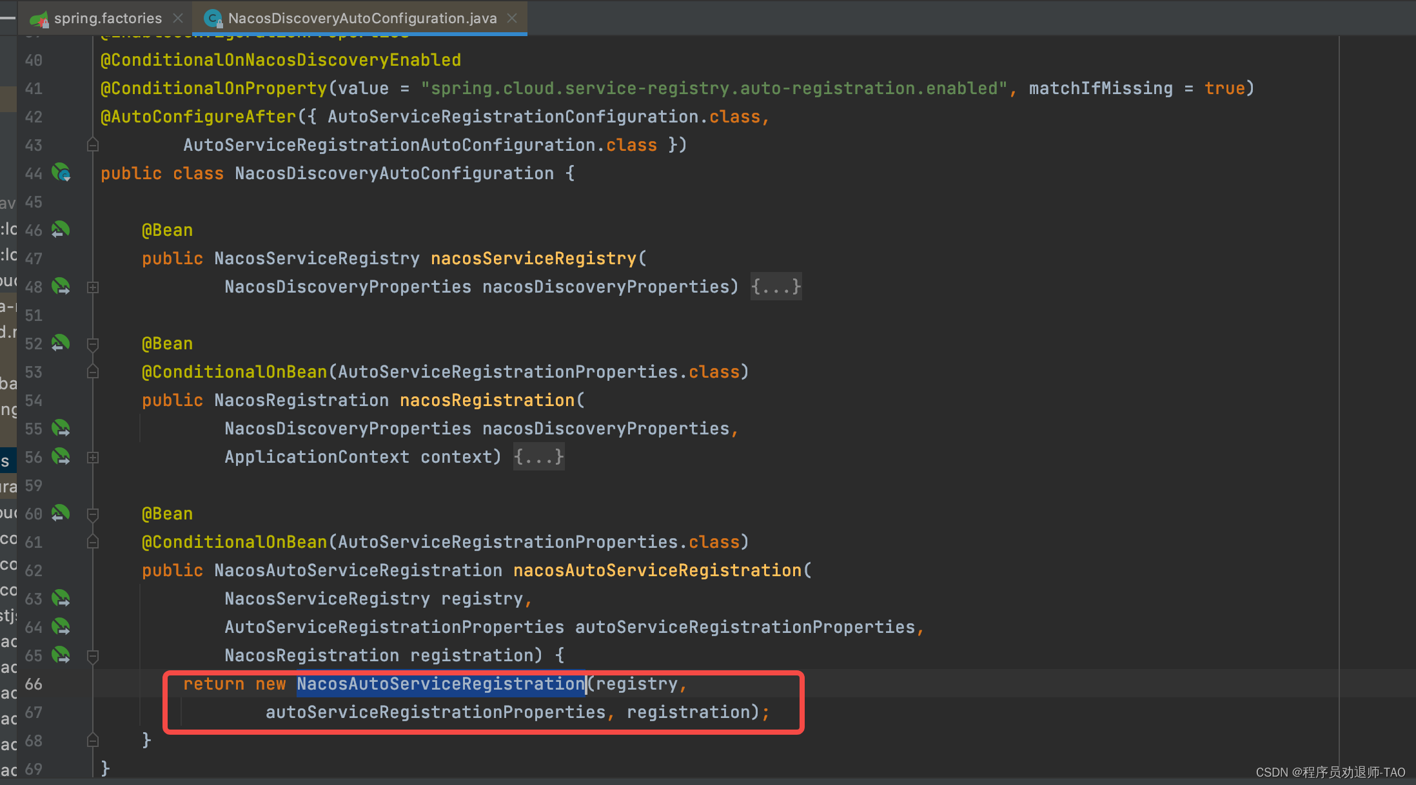Click the Spring bean gutter icon on line 60
The width and height of the screenshot is (1416, 785).
point(61,513)
